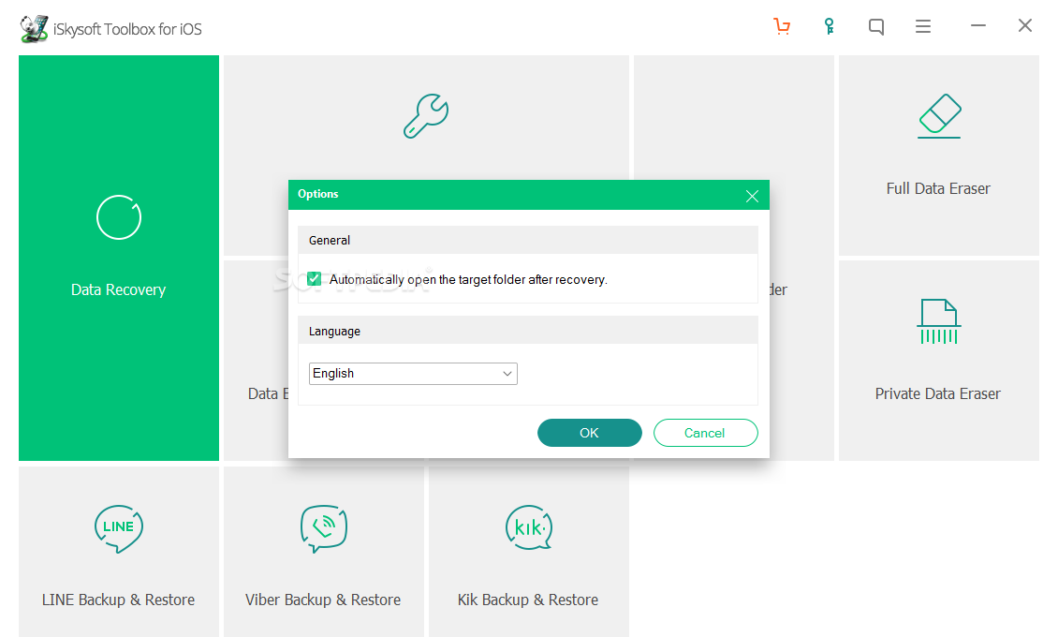1058x637 pixels.
Task: Open the hamburger menu in title bar
Action: 923,26
